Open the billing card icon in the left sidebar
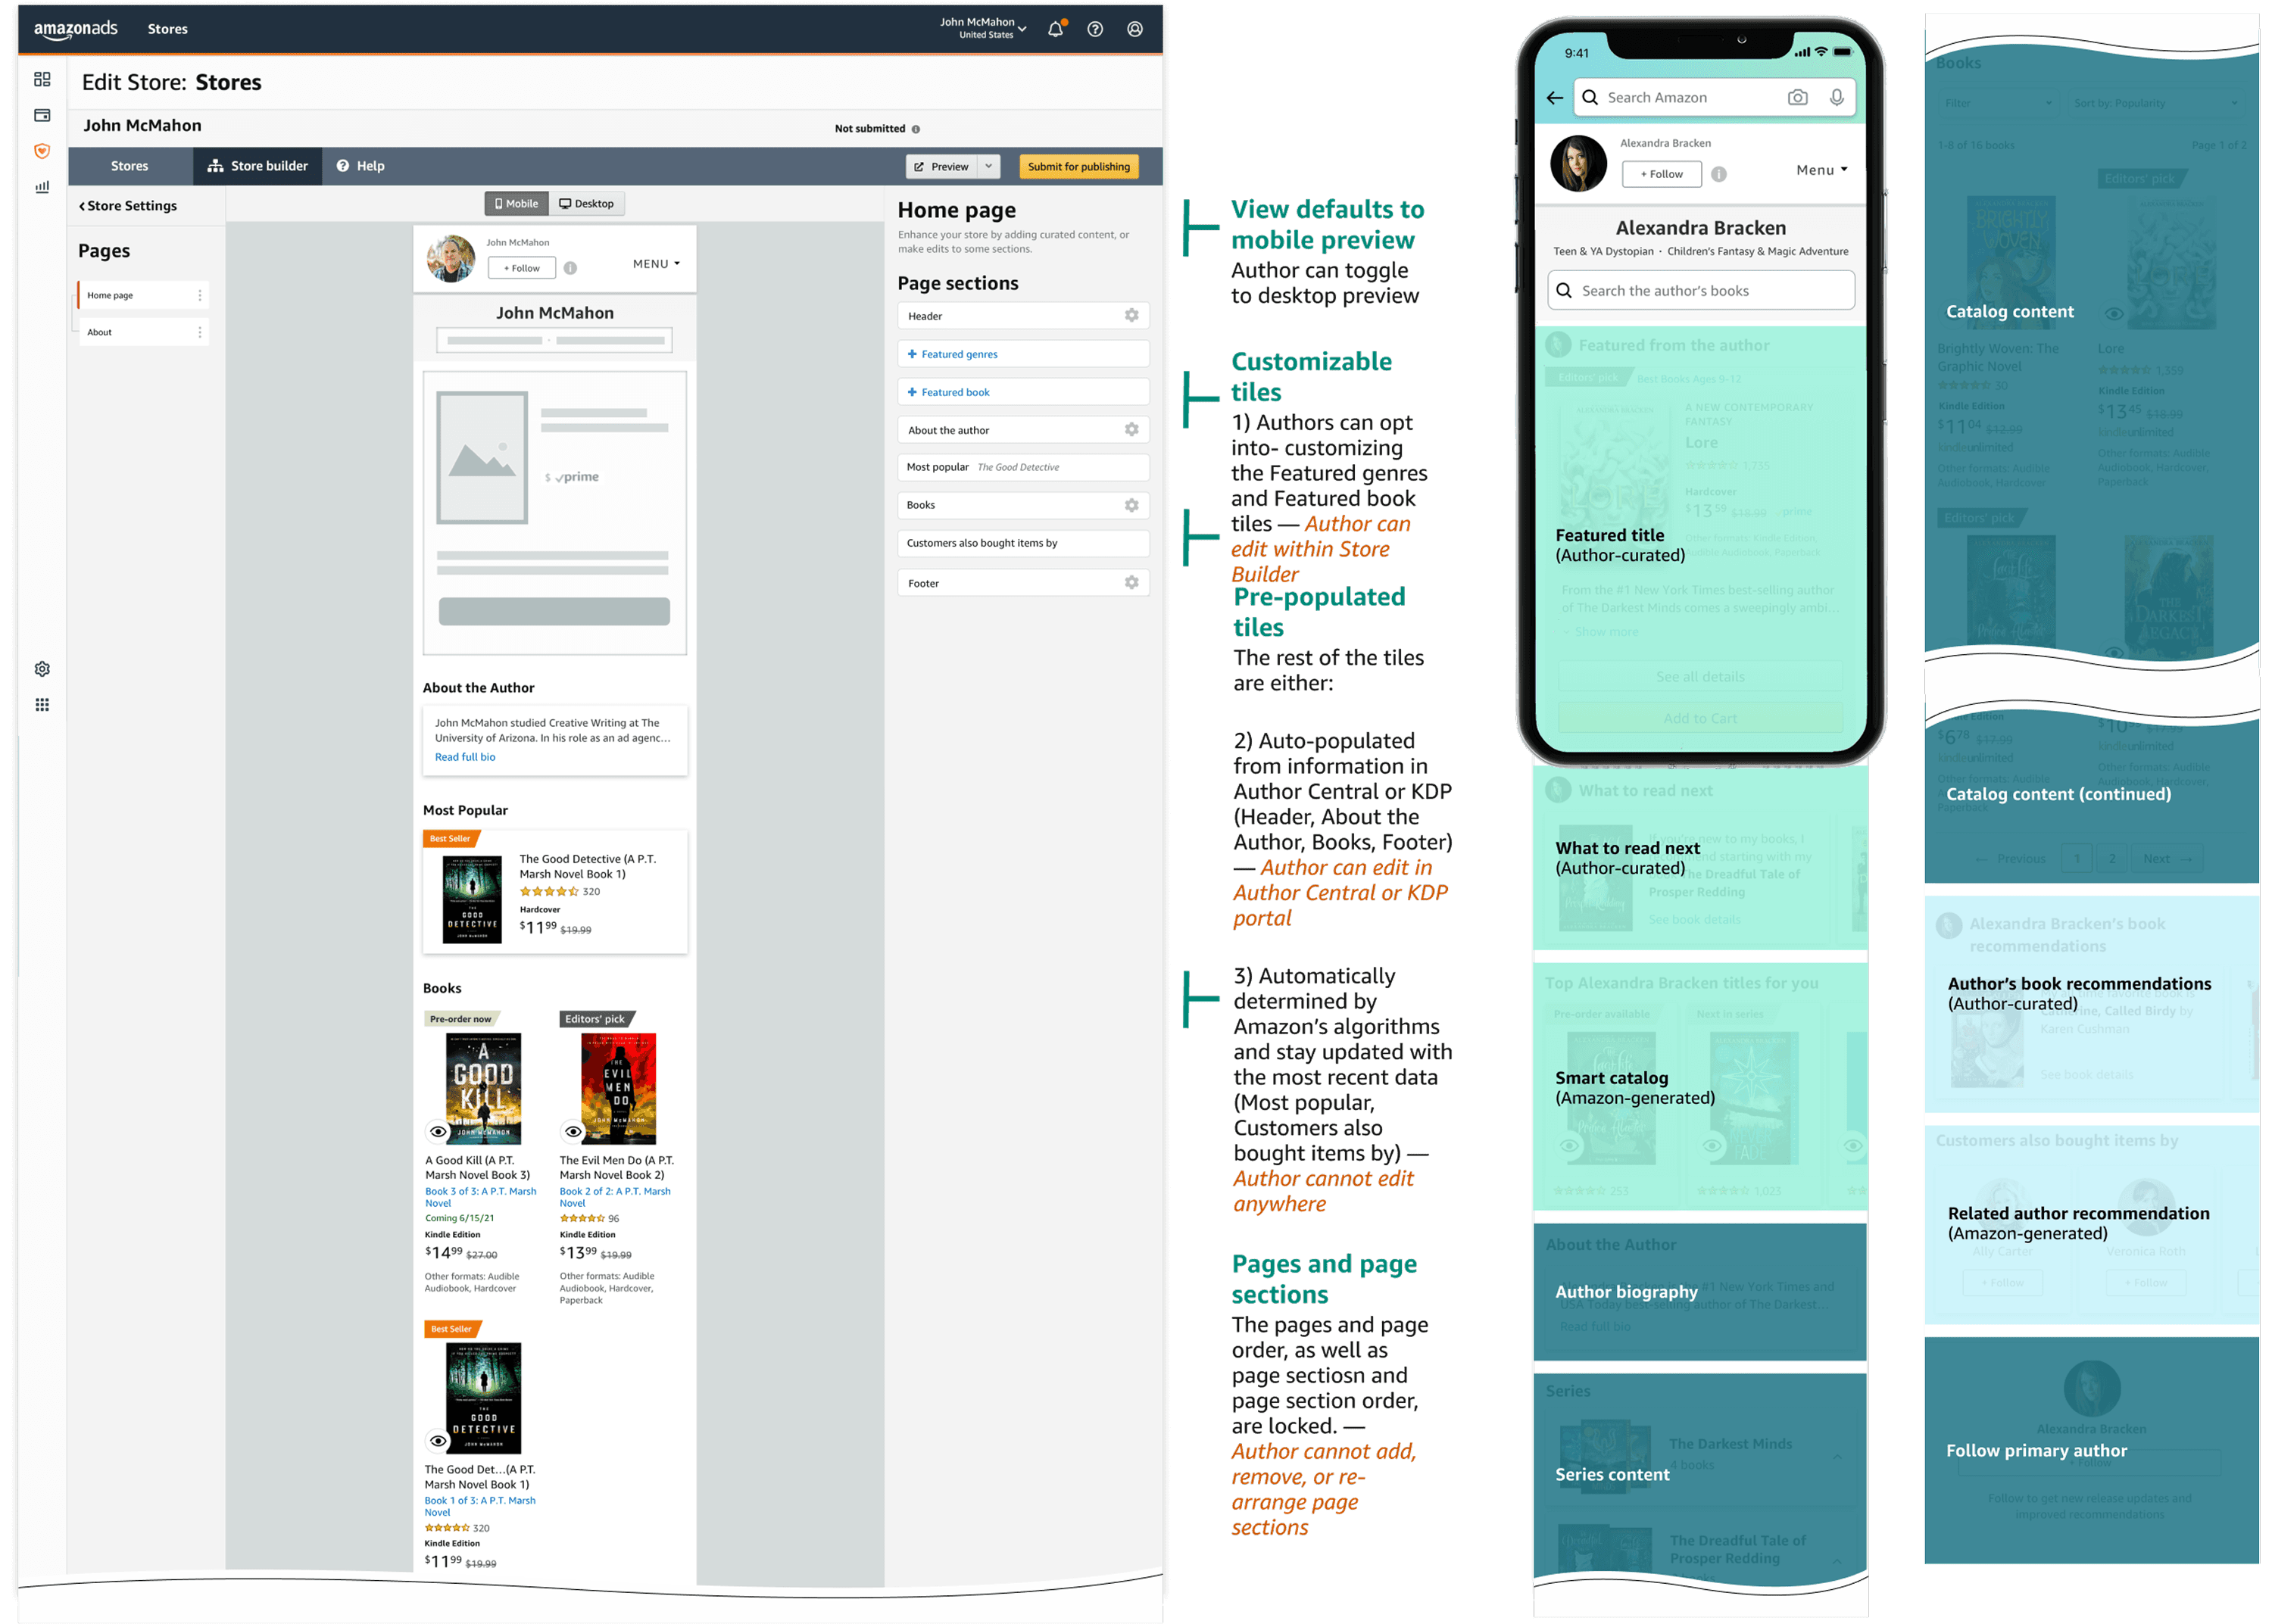This screenshot has width=2272, height=1624. coord(42,115)
